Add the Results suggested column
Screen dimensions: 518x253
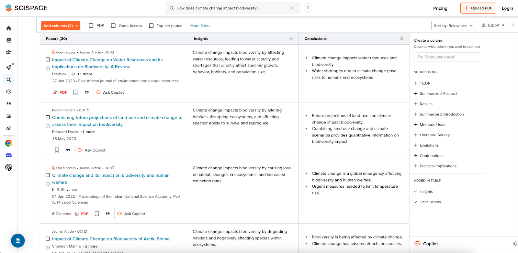pyautogui.click(x=423, y=104)
